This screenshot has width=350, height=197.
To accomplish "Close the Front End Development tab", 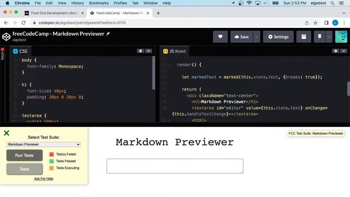I will click(x=83, y=13).
